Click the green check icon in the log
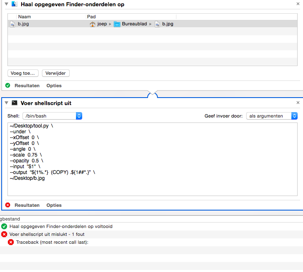The image size is (303, 272). [4, 226]
